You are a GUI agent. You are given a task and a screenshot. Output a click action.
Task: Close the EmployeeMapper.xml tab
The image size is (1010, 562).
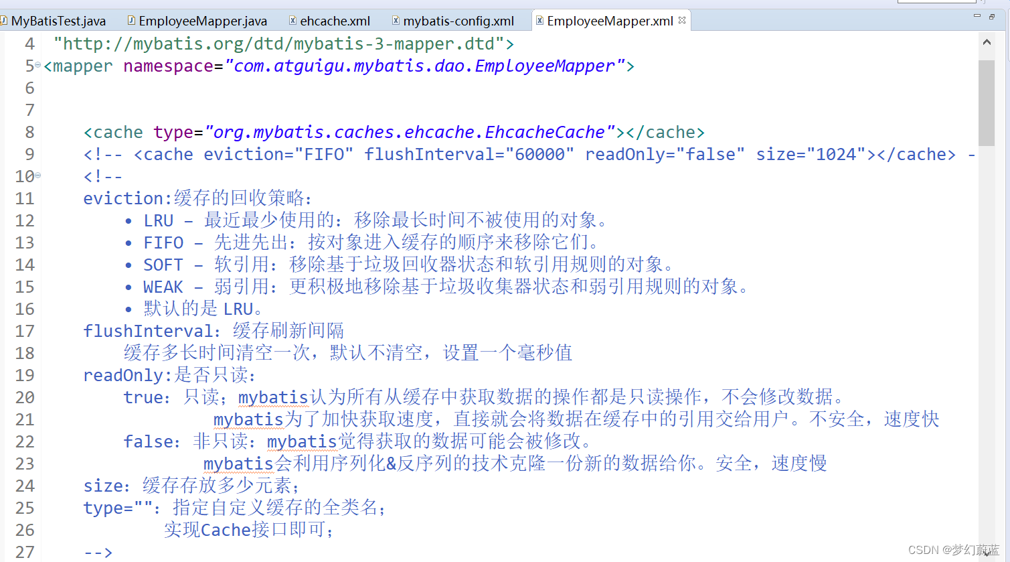[x=682, y=20]
